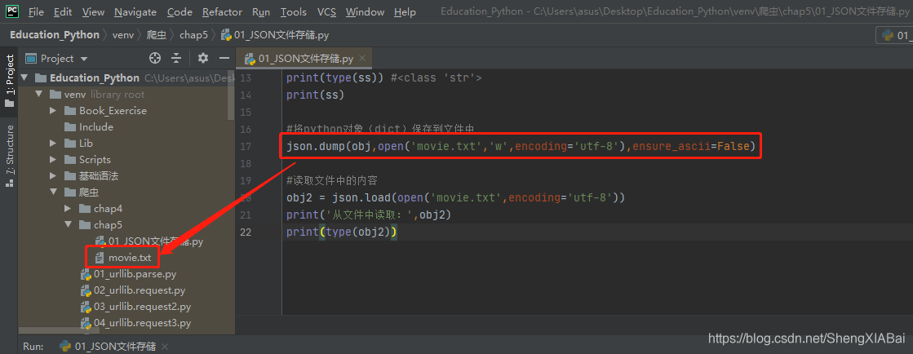Image resolution: width=913 pixels, height=354 pixels.
Task: Click the Project panel horizontal scrollbar
Action: [59, 331]
